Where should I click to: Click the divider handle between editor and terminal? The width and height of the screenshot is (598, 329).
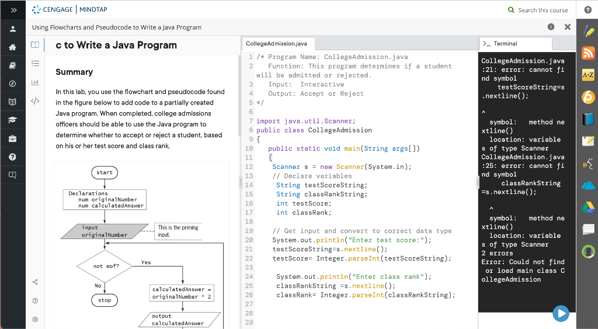point(478,182)
